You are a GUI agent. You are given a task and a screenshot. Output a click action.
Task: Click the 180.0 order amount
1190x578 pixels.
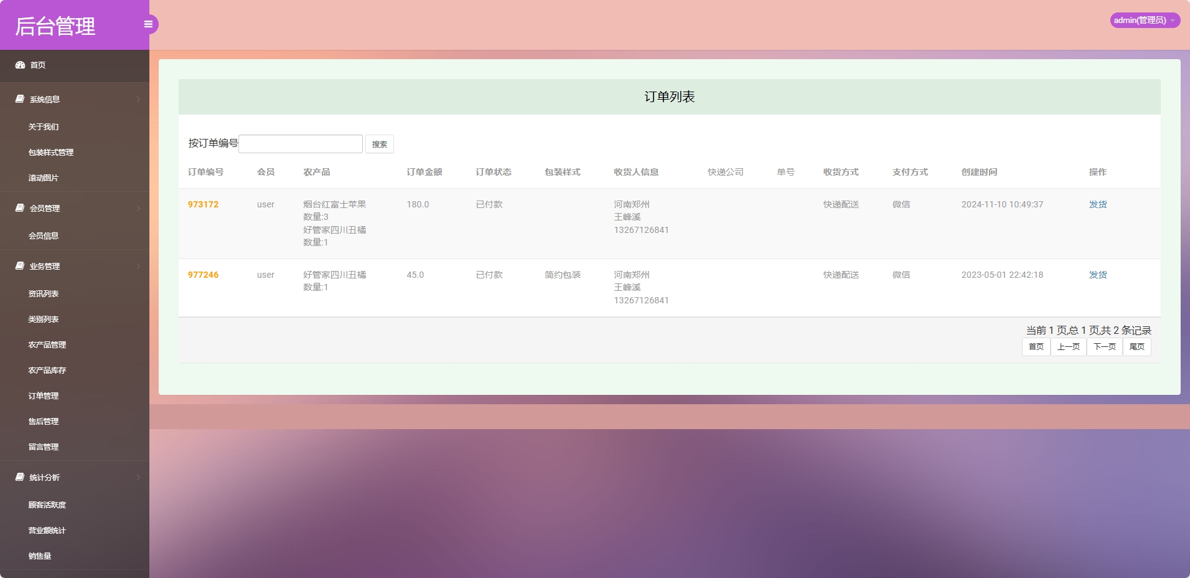[x=418, y=204]
